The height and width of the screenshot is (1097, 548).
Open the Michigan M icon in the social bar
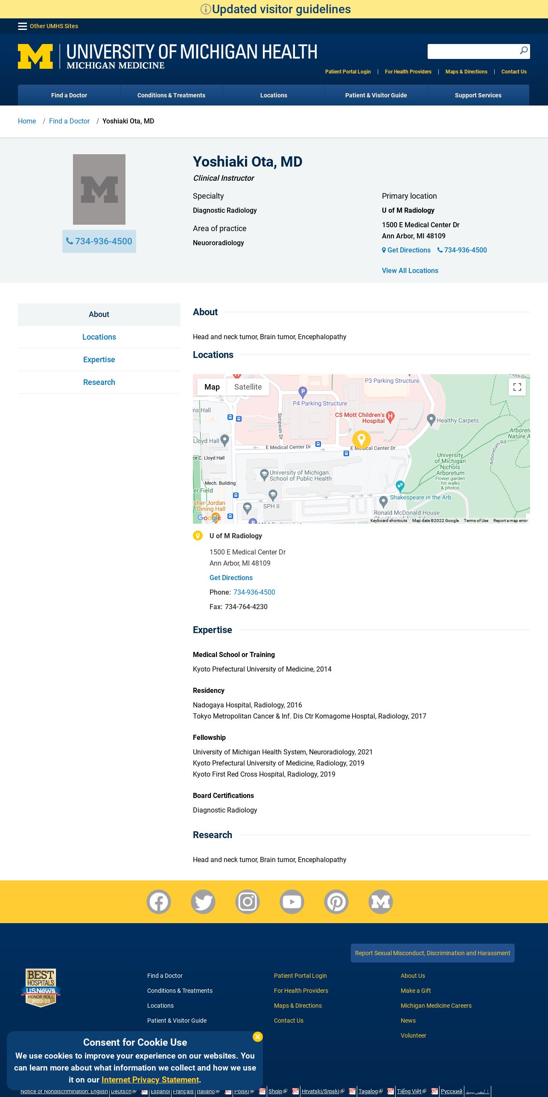381,902
